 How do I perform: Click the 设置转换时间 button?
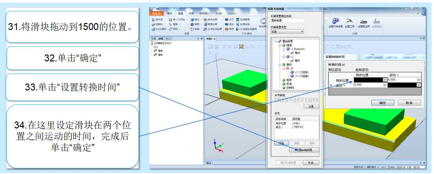pos(304,150)
